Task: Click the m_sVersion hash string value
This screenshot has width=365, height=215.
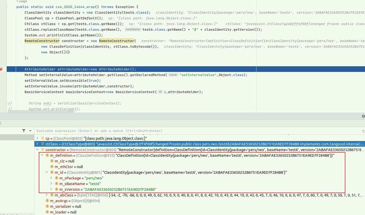Action: click(120, 189)
